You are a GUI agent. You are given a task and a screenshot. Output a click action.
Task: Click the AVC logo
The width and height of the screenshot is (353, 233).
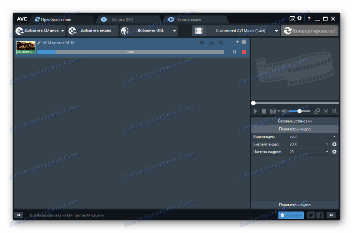coord(22,19)
